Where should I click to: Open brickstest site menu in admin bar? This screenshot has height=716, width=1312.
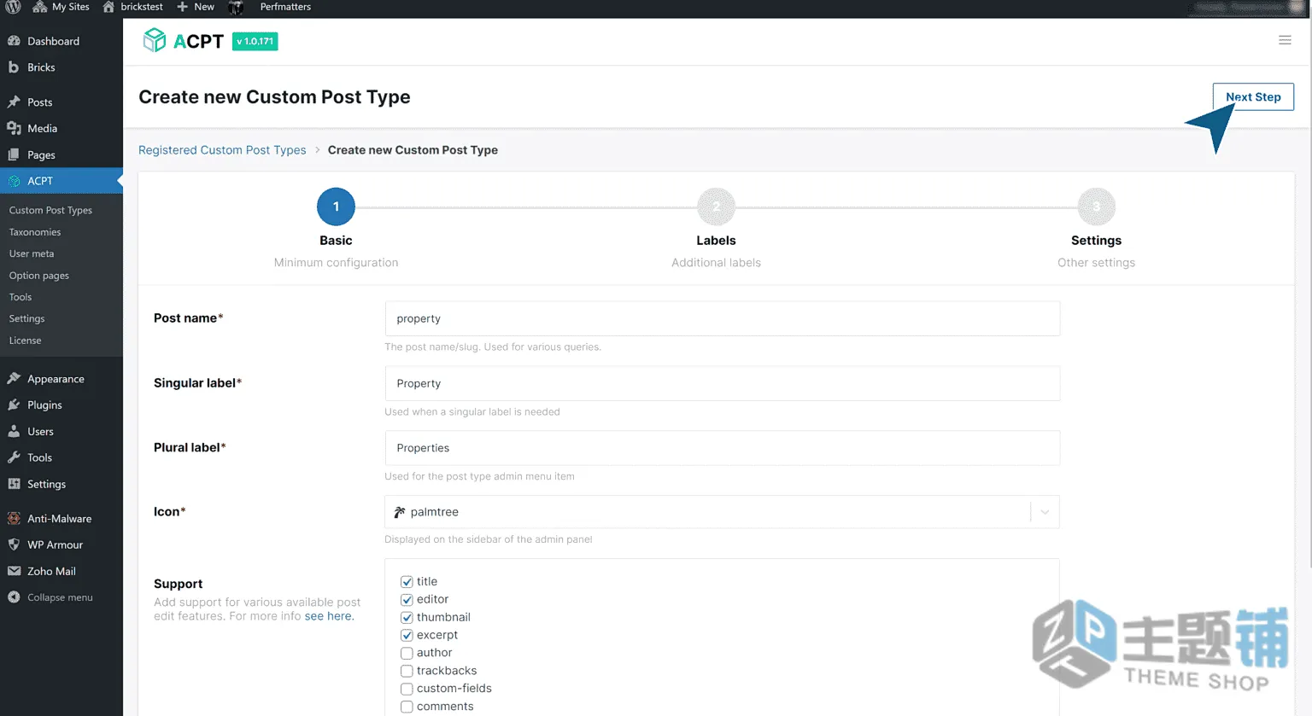pos(132,7)
